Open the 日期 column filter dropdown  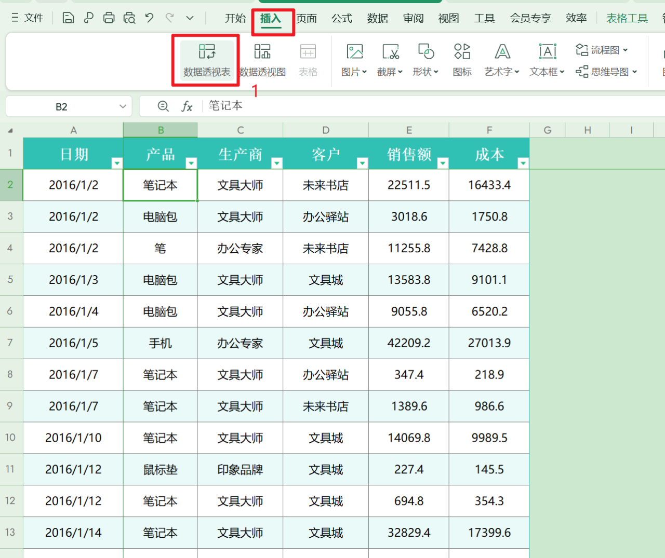117,163
